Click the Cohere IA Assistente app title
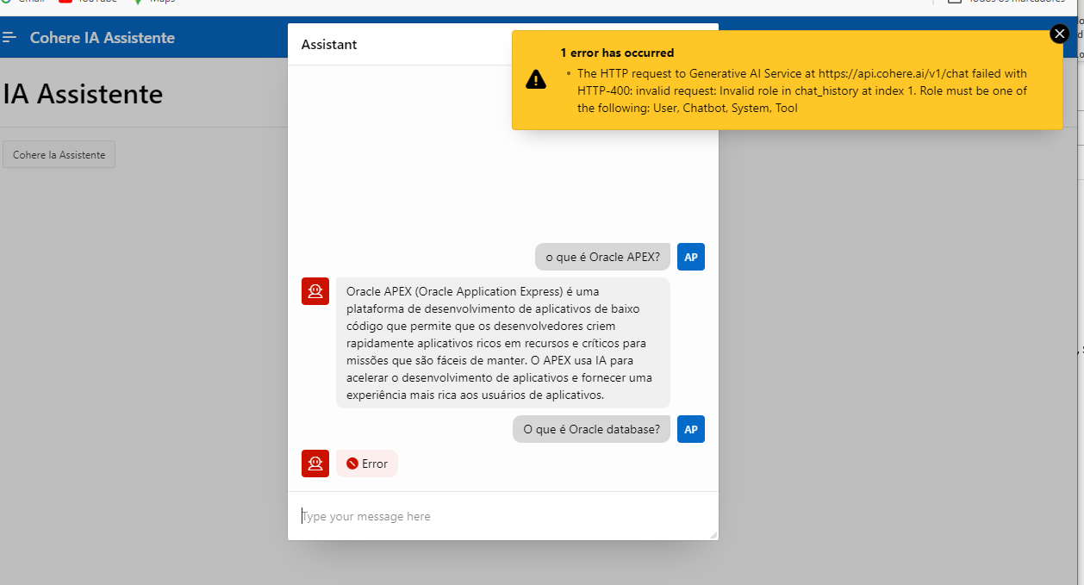Screen dimensions: 1084x585 [103, 37]
